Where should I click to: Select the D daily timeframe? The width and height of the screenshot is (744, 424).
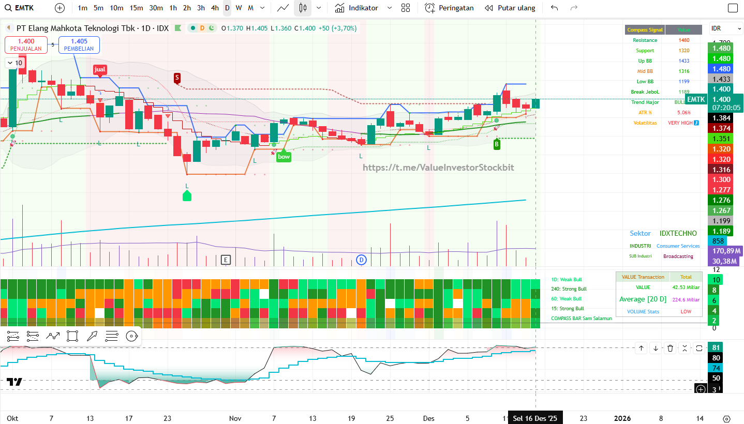point(227,8)
